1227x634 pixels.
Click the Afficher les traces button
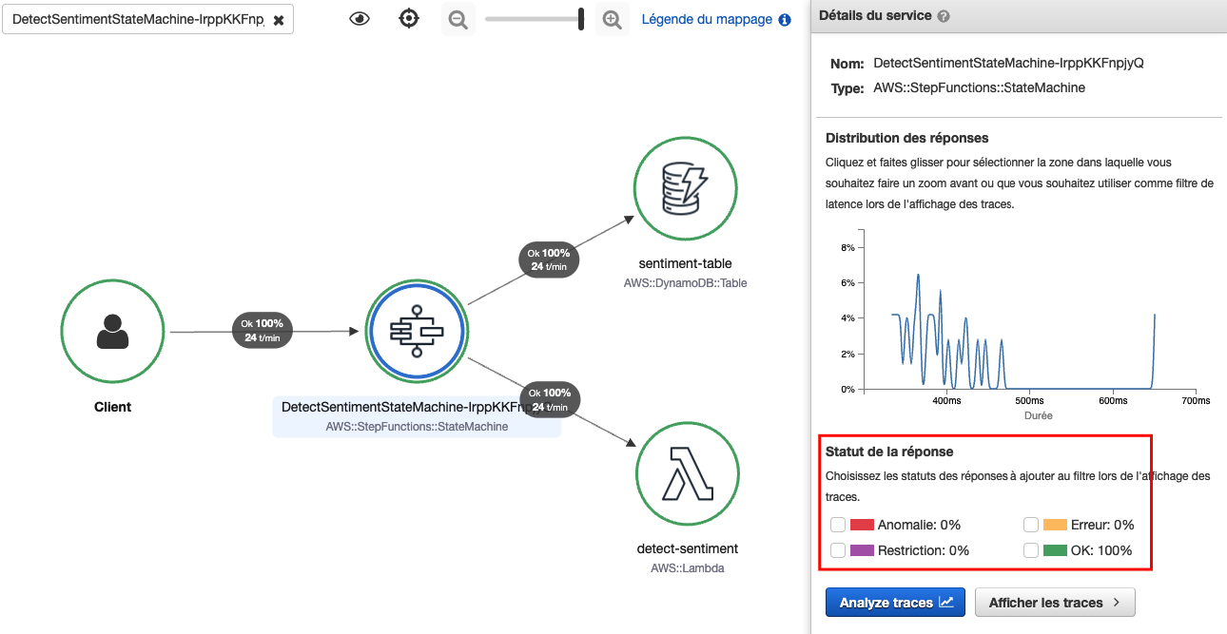click(1055, 603)
